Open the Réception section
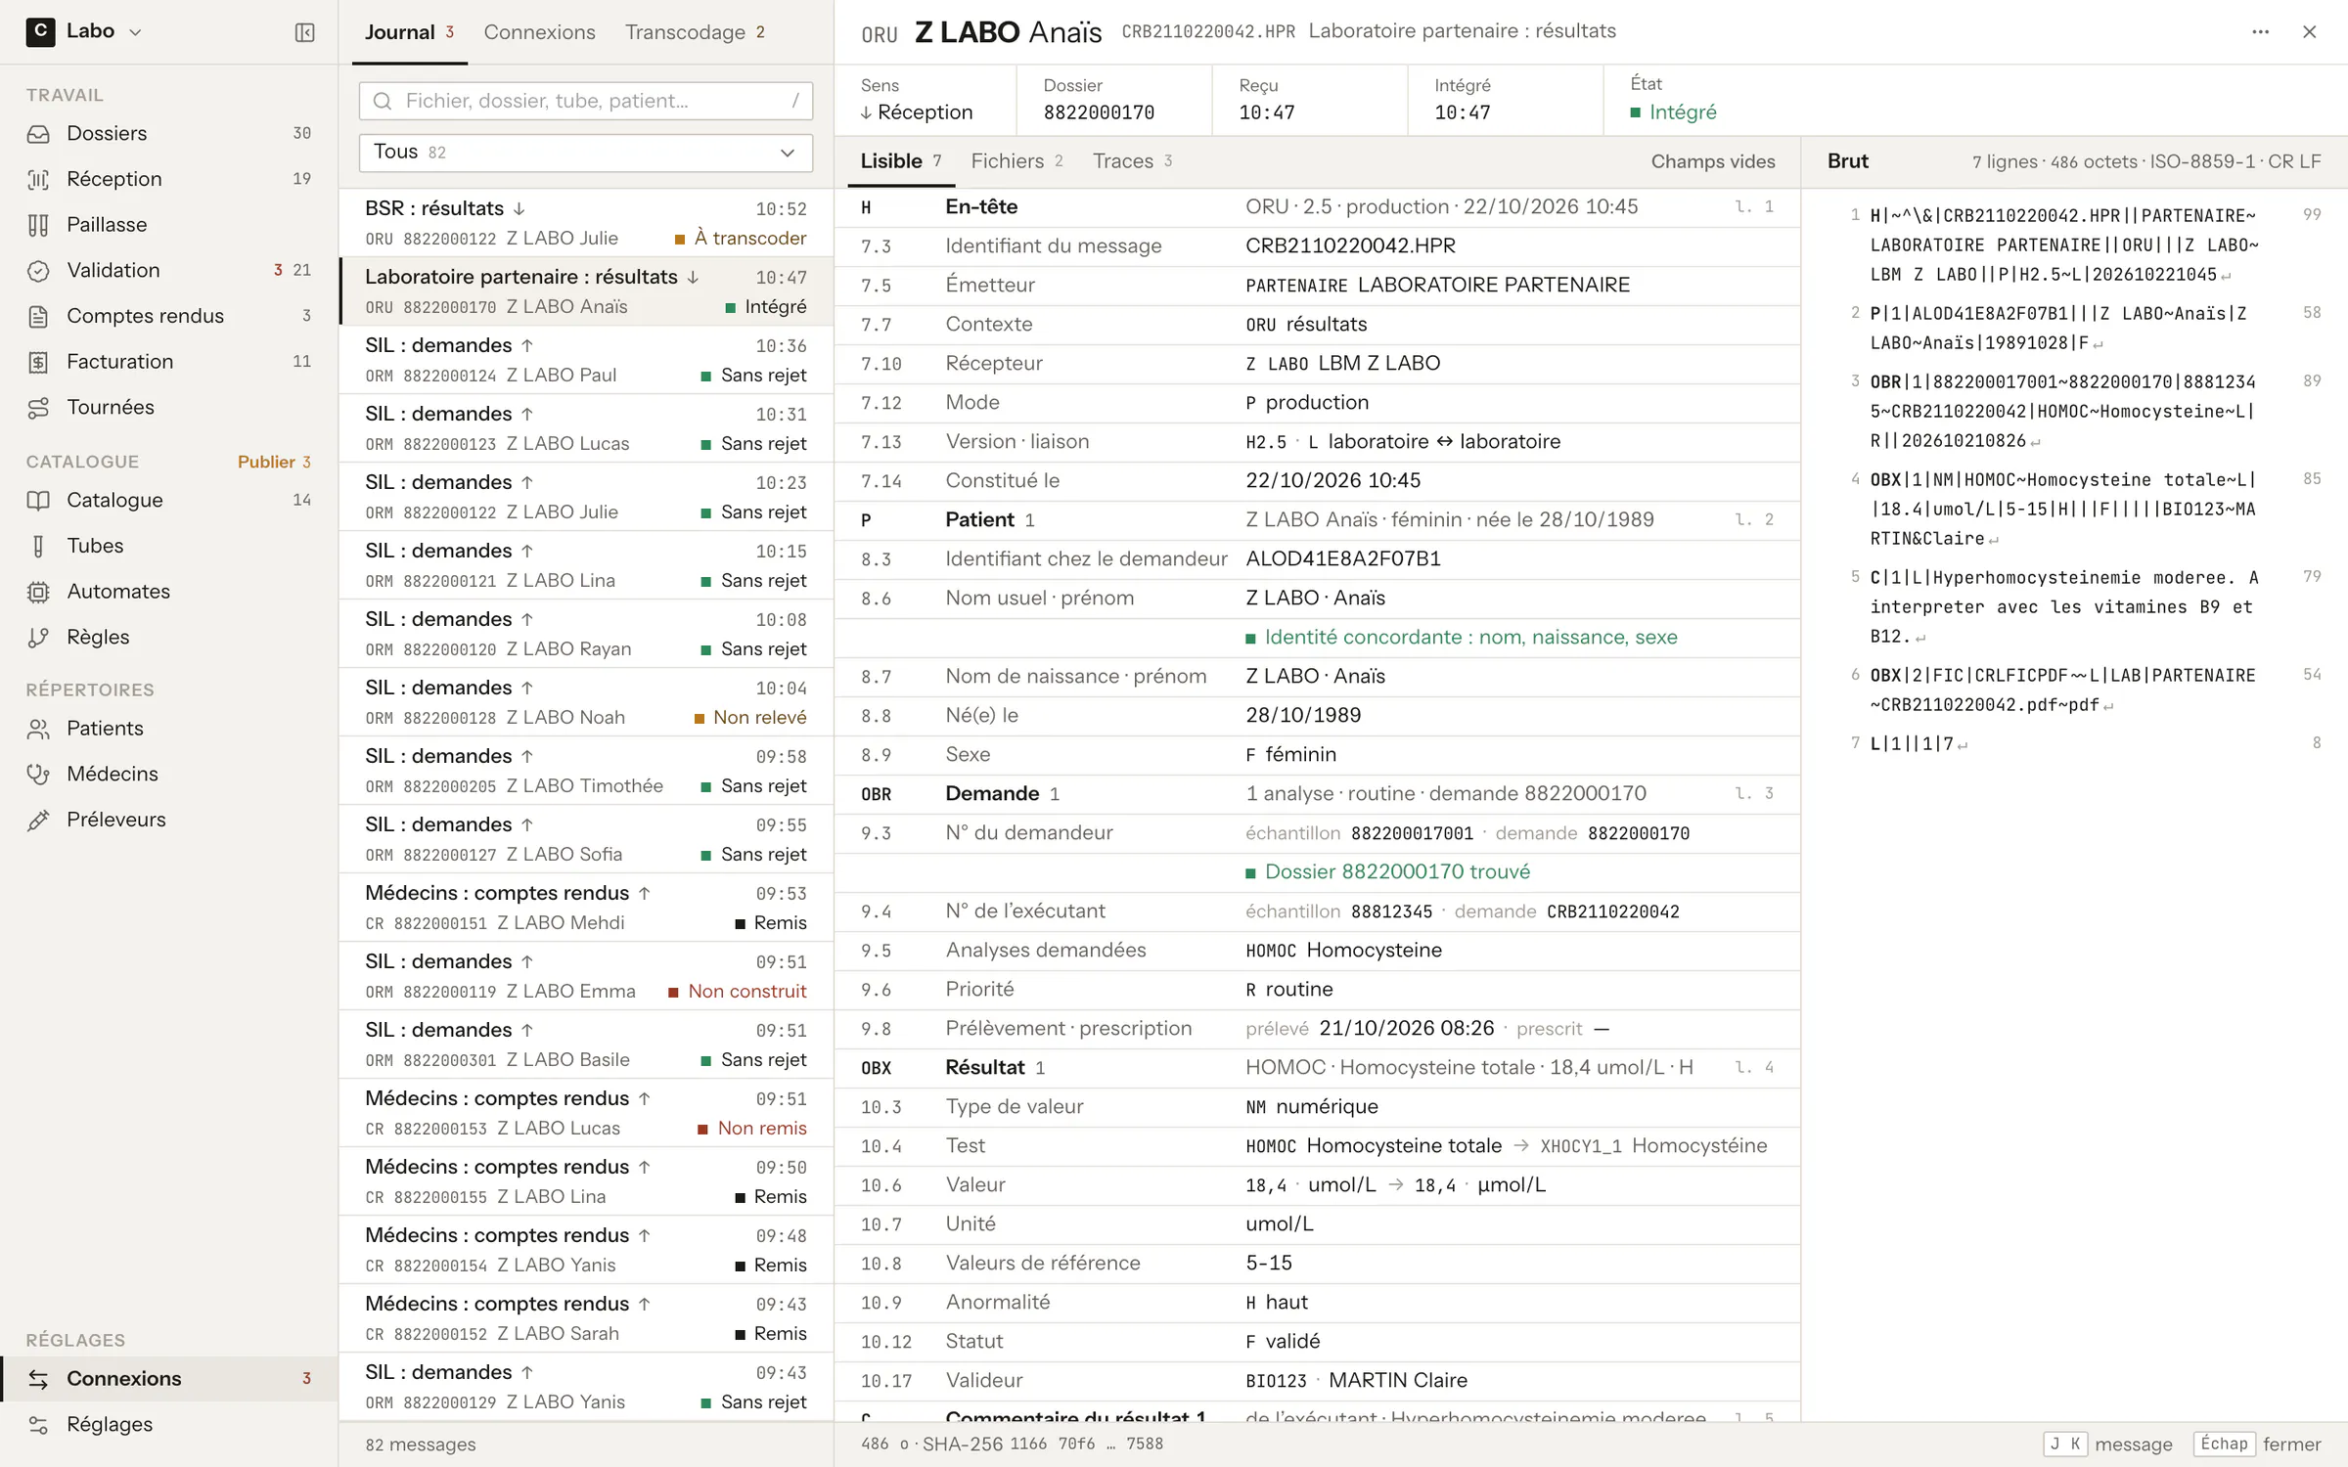This screenshot has height=1467, width=2348. point(168,179)
